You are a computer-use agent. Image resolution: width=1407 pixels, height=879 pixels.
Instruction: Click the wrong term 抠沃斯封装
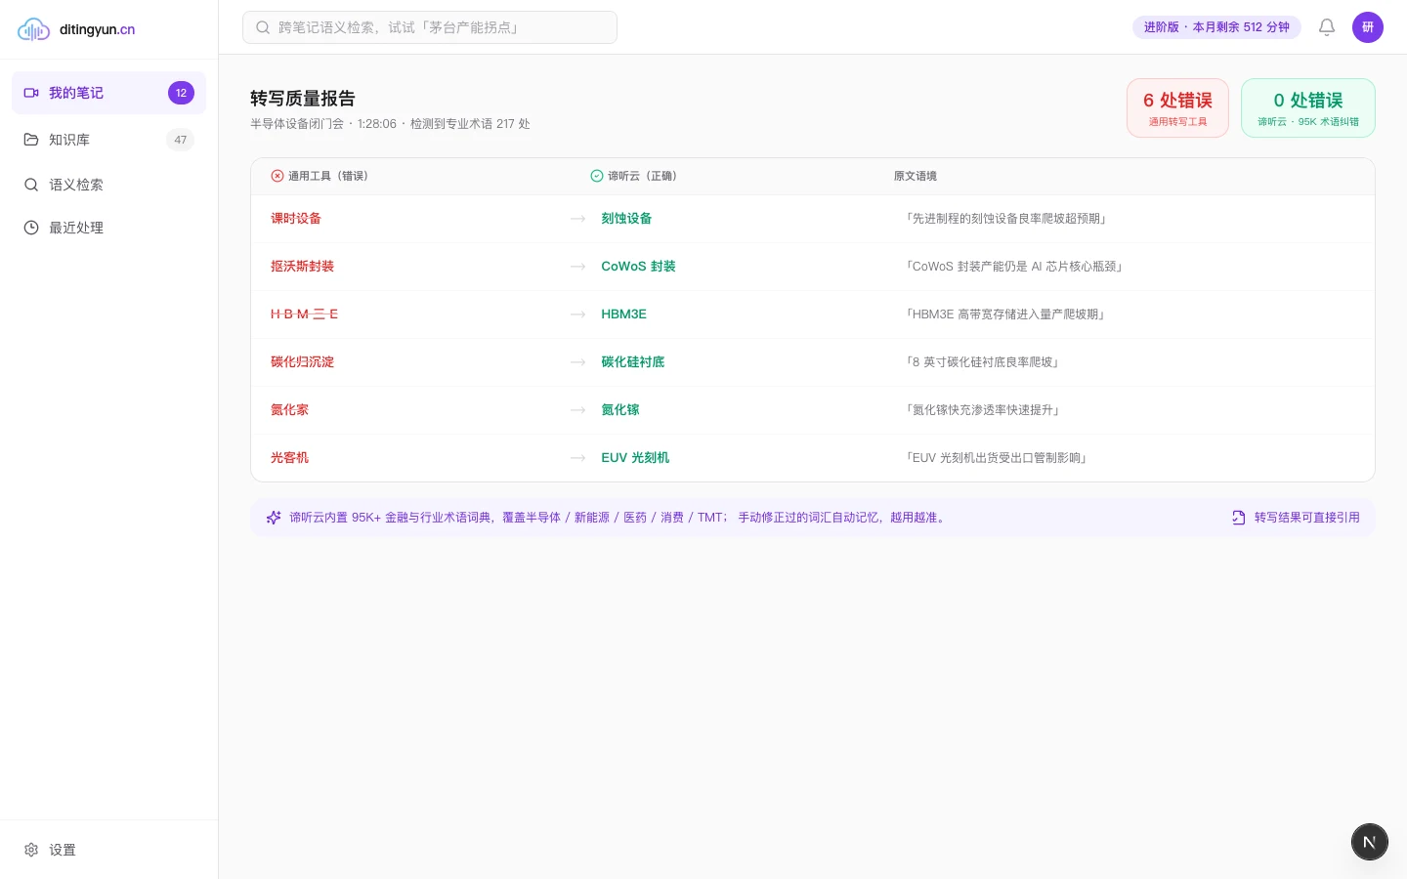tap(302, 267)
